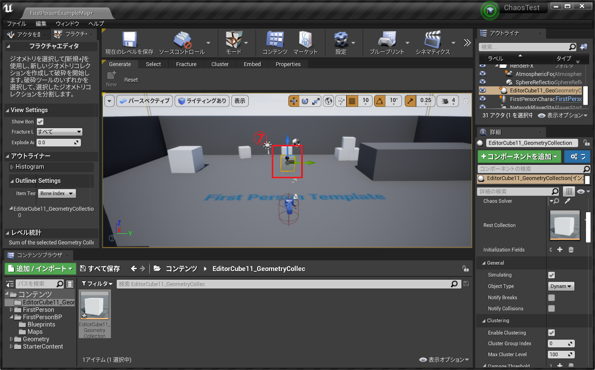Open the ウィンドウ menu
595x370 pixels.
click(x=67, y=23)
